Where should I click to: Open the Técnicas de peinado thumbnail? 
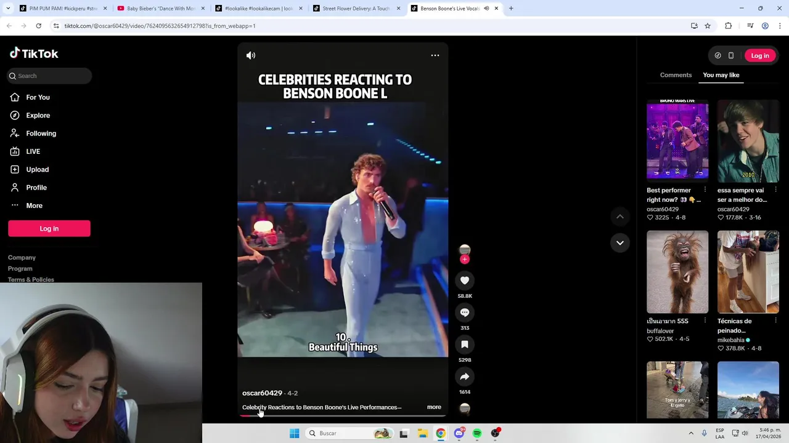click(748, 271)
